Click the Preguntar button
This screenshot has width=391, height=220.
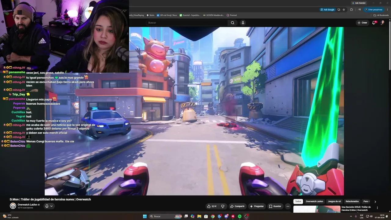pyautogui.click(x=257, y=206)
